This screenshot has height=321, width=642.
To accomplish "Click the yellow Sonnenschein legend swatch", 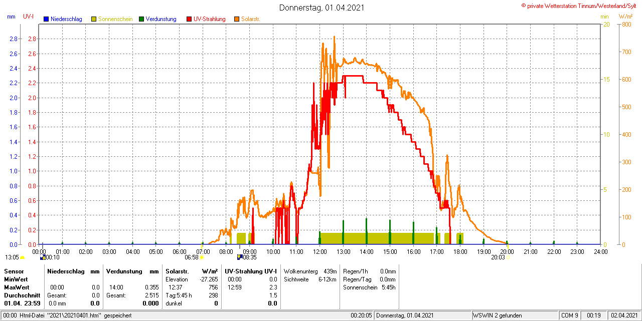I will coord(94,19).
